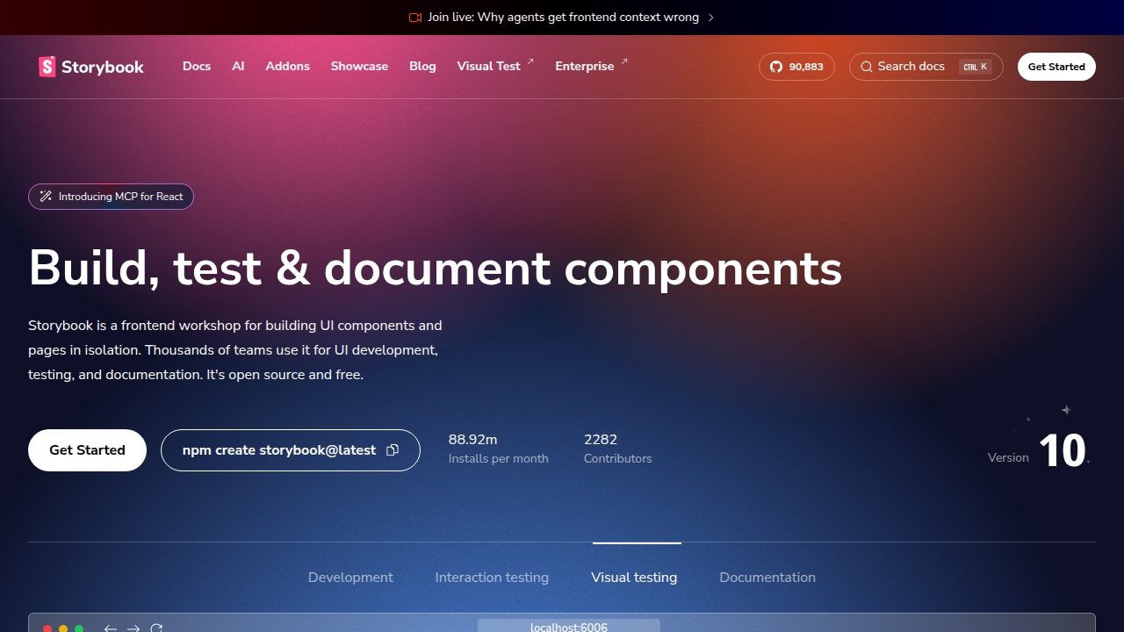This screenshot has height=632, width=1124.
Task: Click the 'Version 10' badge
Action: pos(1038,450)
